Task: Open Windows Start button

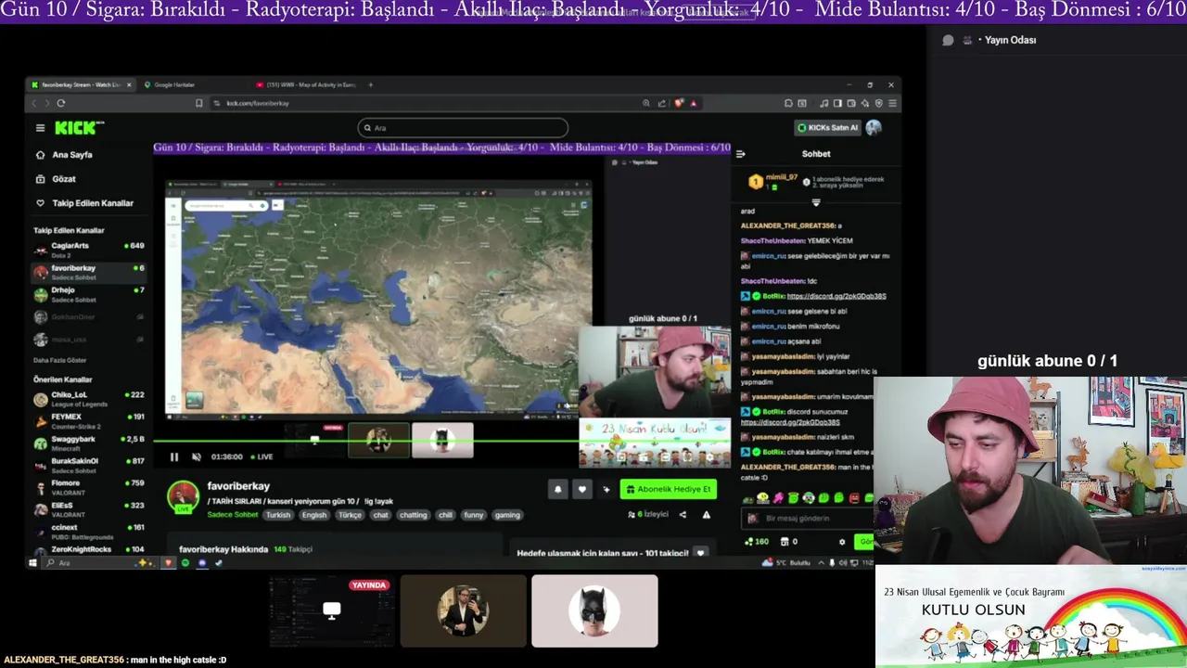Action: pos(32,563)
